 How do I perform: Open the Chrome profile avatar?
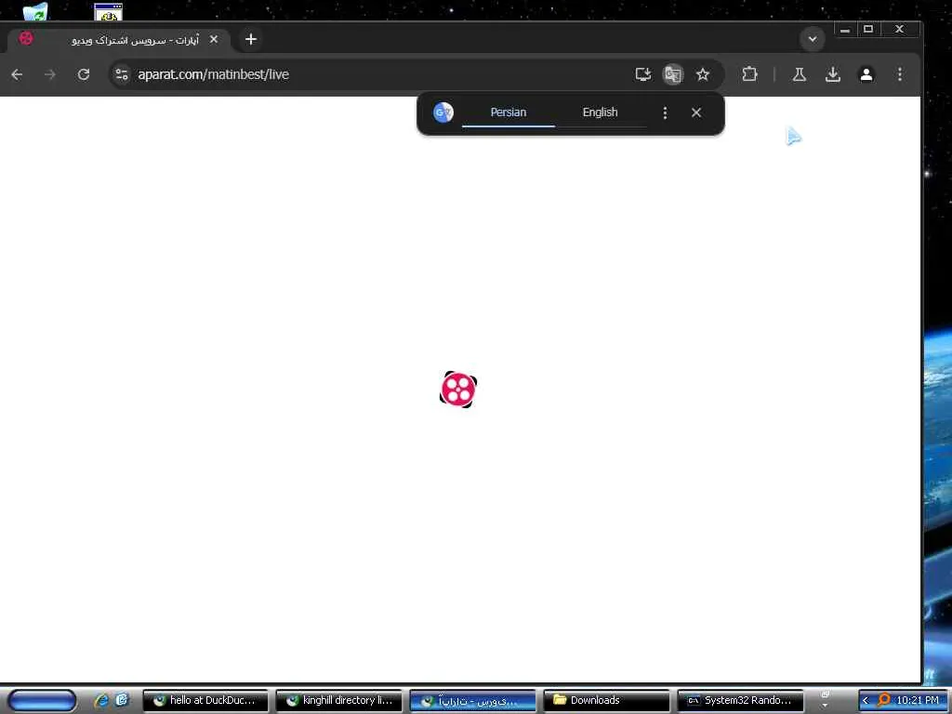866,74
